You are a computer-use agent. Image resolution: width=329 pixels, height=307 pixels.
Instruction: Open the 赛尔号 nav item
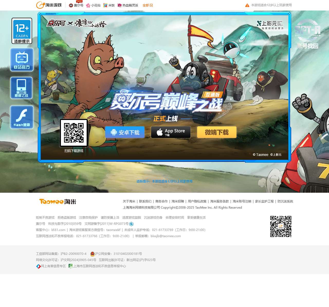coord(76,5)
